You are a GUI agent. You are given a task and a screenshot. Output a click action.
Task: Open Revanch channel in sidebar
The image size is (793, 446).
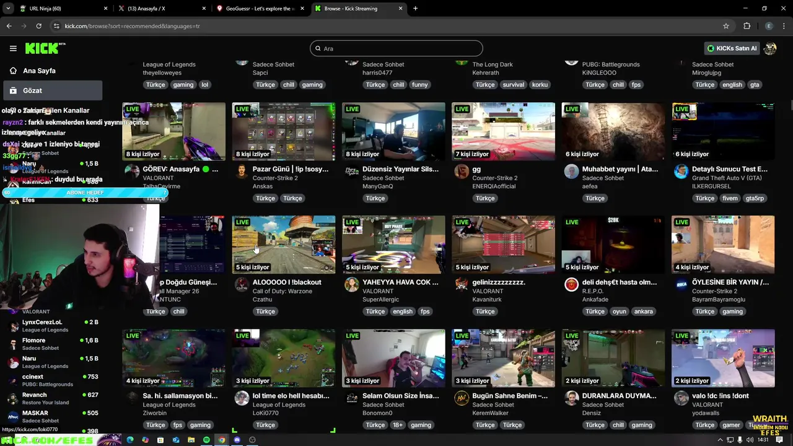coord(53,398)
